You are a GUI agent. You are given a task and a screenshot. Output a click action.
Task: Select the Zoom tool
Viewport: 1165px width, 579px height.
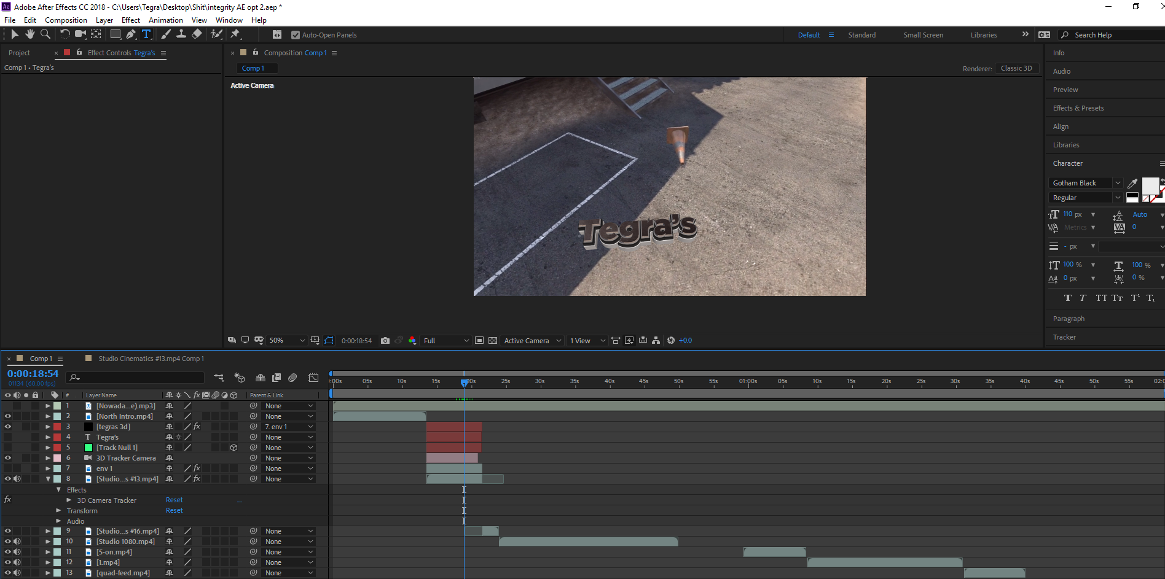[45, 34]
